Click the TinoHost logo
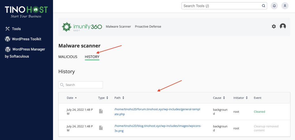This screenshot has width=295, height=140. tap(26, 12)
